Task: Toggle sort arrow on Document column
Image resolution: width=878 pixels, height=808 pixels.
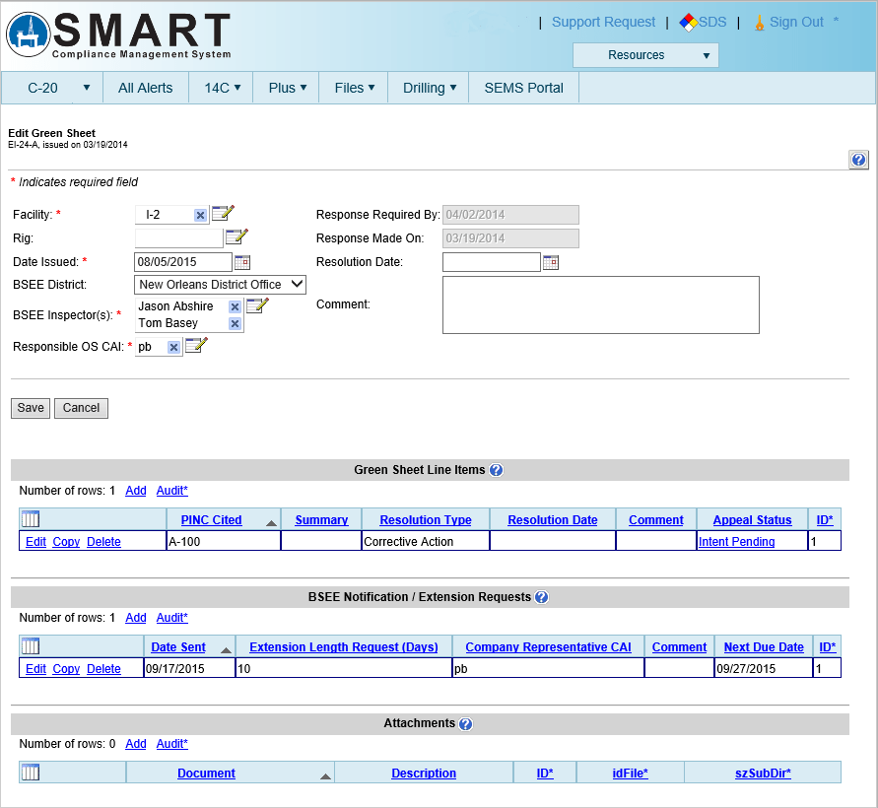Action: (x=325, y=776)
